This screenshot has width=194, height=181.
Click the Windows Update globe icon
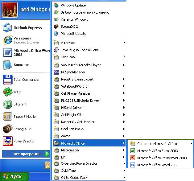click(56, 5)
